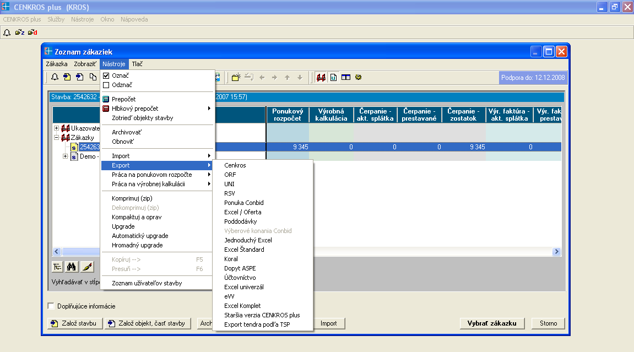Image resolution: width=634 pixels, height=352 pixels.
Task: Click the bell icon in the main toolbar
Action: pos(7,33)
